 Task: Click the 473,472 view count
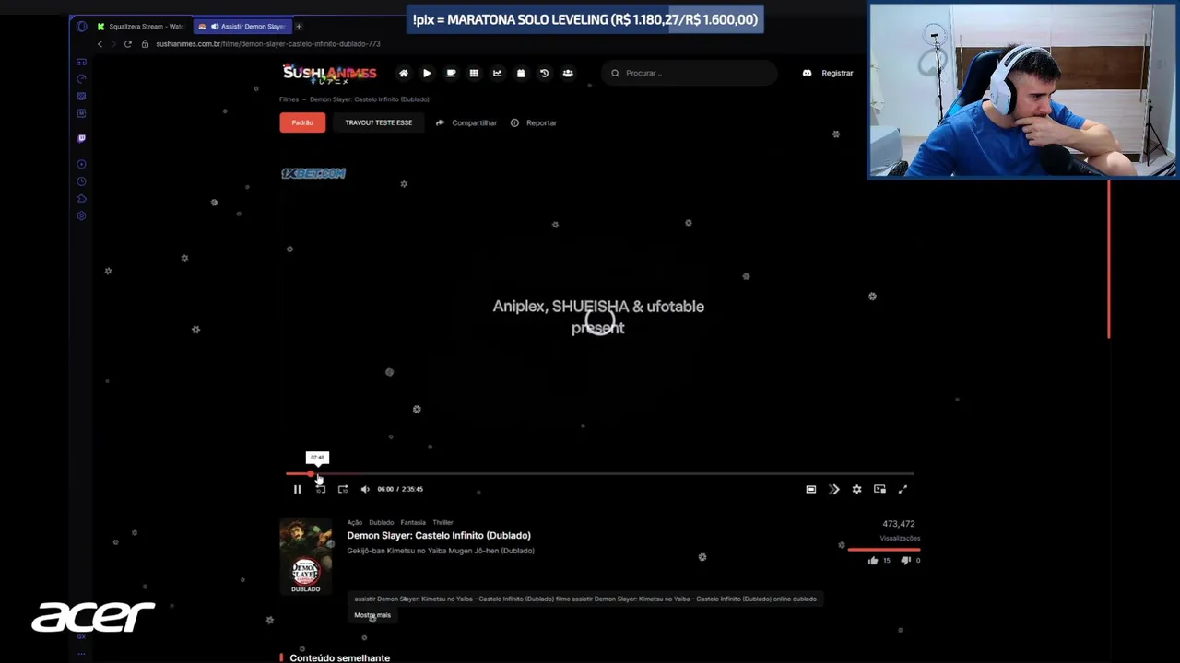(x=899, y=524)
